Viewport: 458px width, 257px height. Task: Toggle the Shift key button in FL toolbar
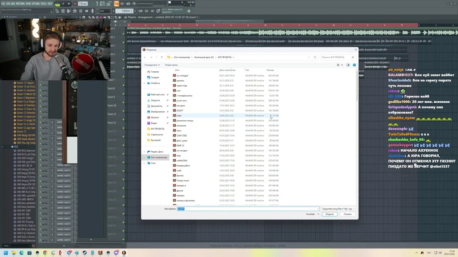[141, 11]
